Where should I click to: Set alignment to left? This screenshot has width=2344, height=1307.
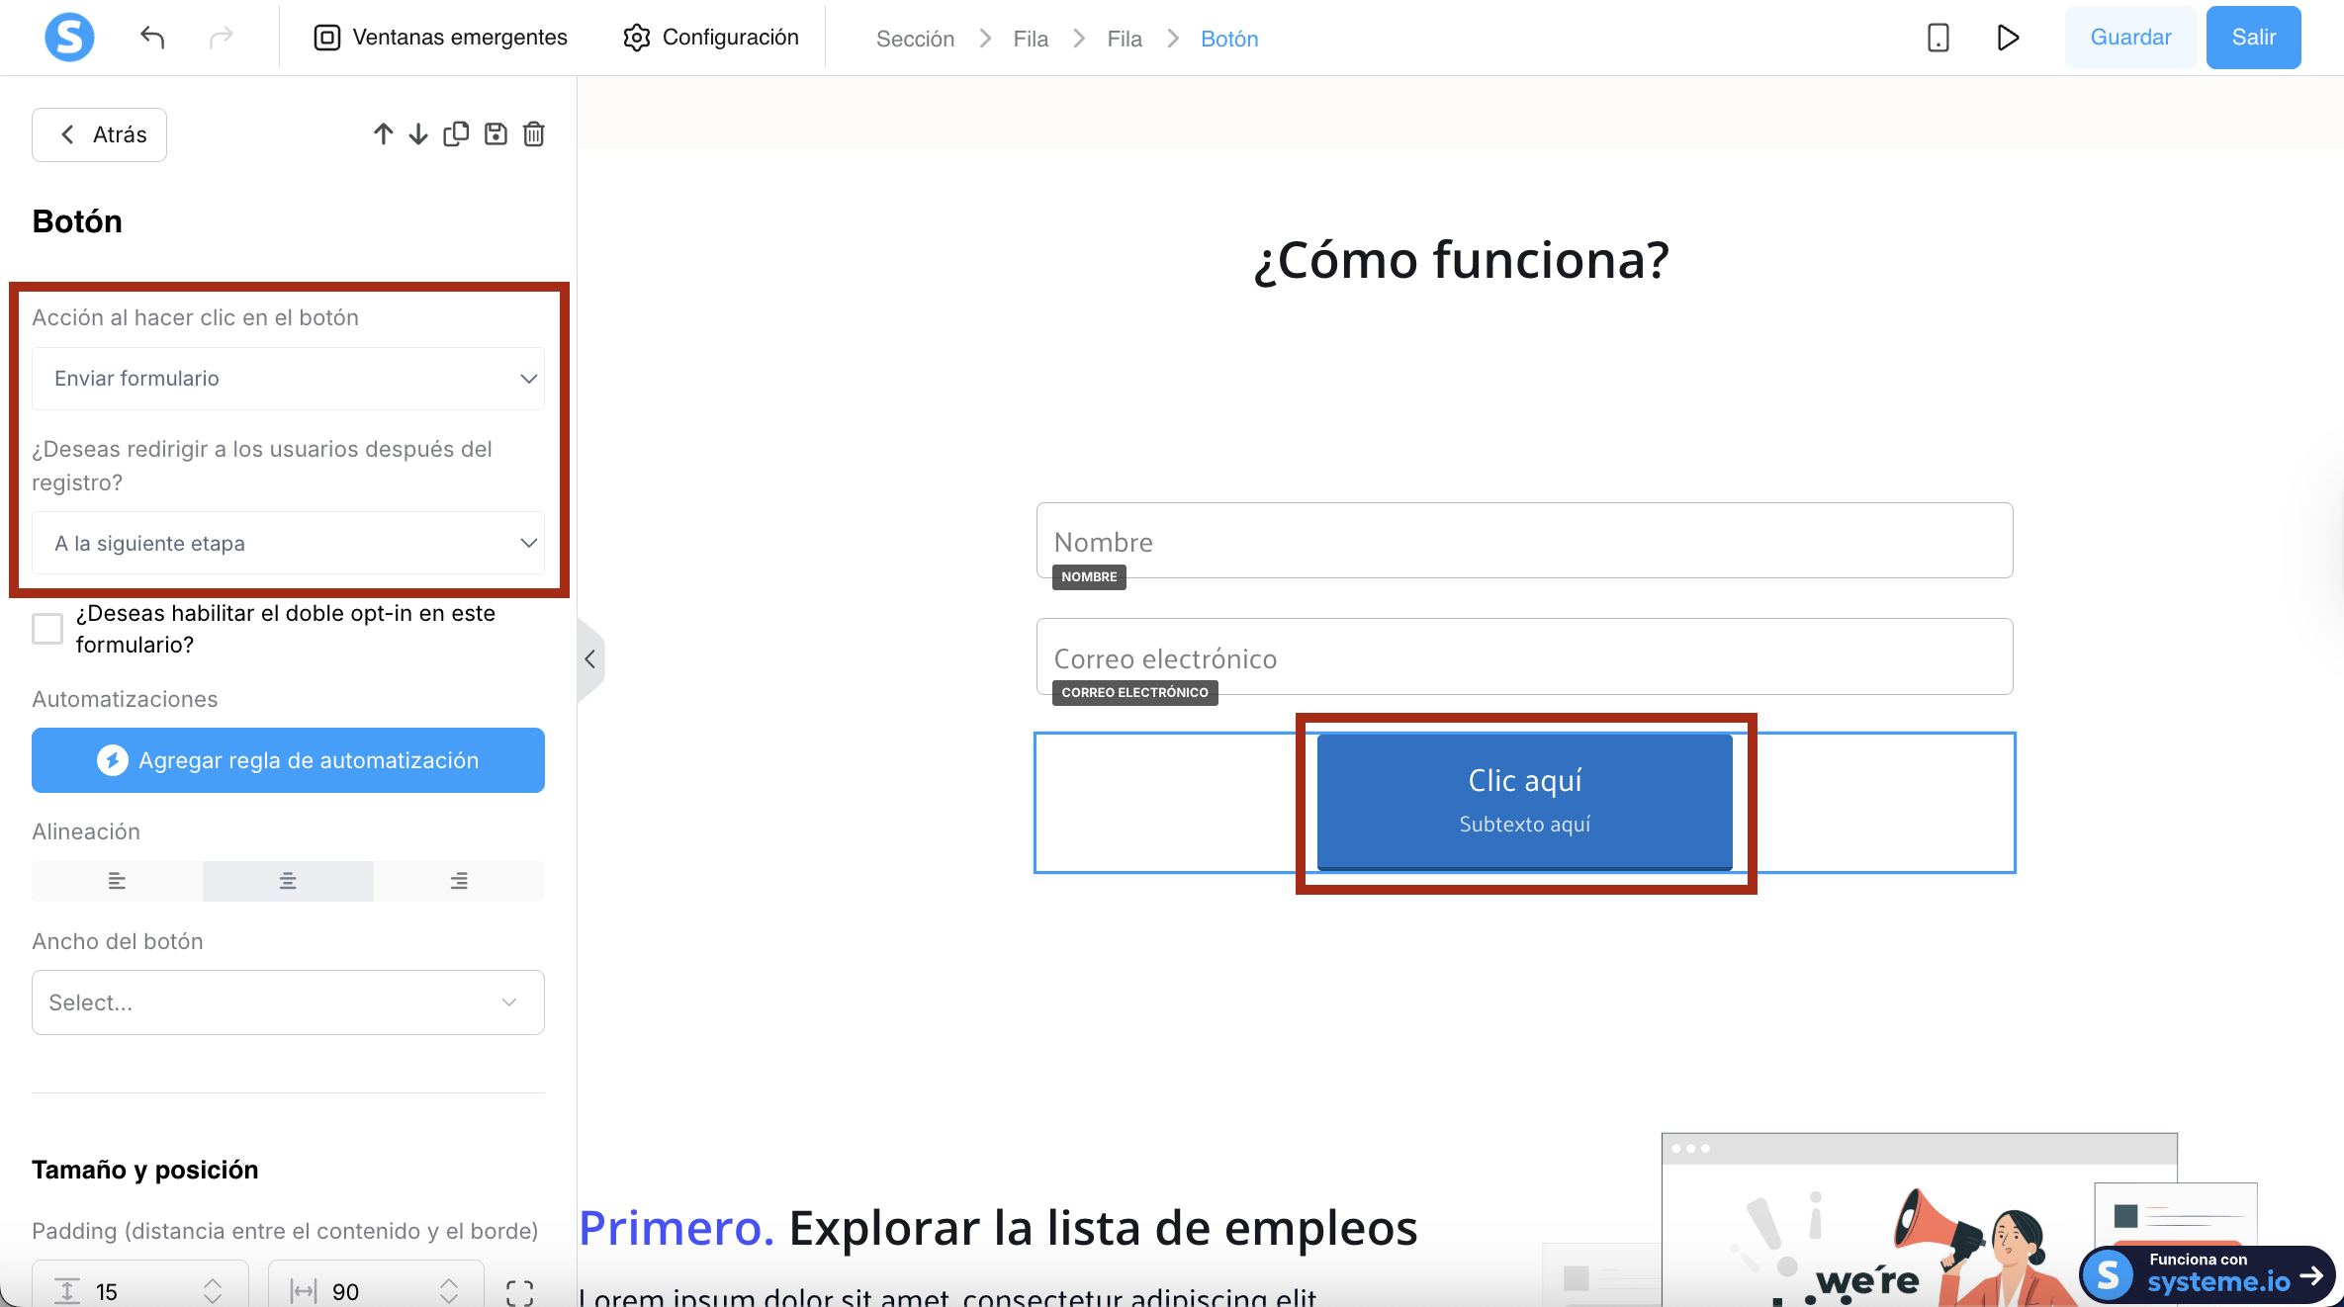click(x=117, y=881)
